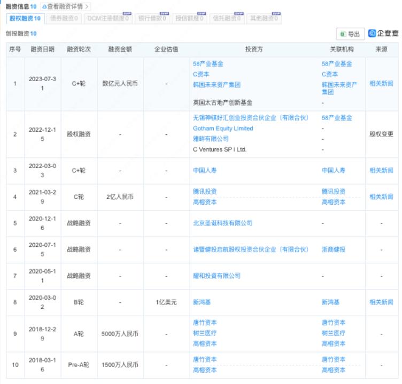Viewport: 402px width, 384px height.
Task: Click investor link 北京圣诞科技有限公司
Action: [x=222, y=223]
